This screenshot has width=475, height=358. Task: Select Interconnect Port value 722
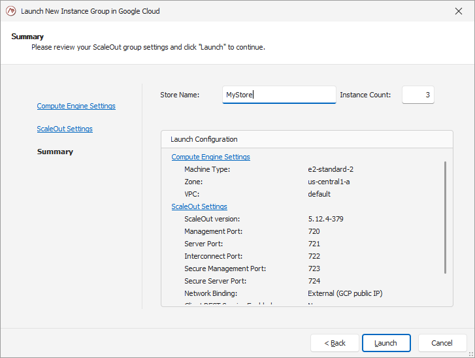click(314, 256)
